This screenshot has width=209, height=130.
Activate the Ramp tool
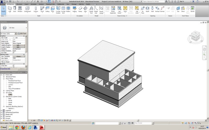click(80, 9)
